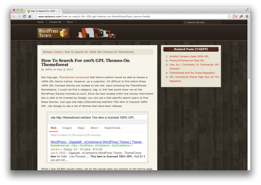Click the 'Jeffro' author link
The height and width of the screenshot is (185, 261).
(x=49, y=69)
